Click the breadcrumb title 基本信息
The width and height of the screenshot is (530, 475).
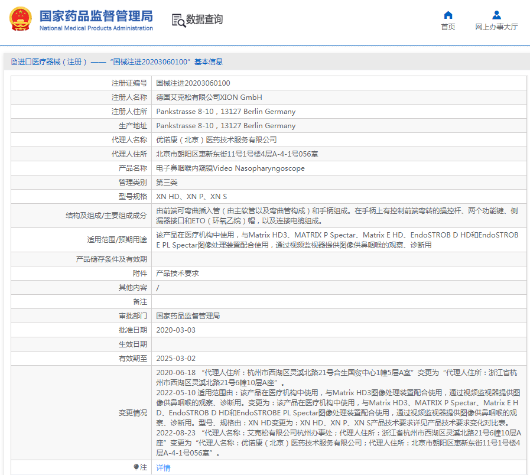(208, 61)
